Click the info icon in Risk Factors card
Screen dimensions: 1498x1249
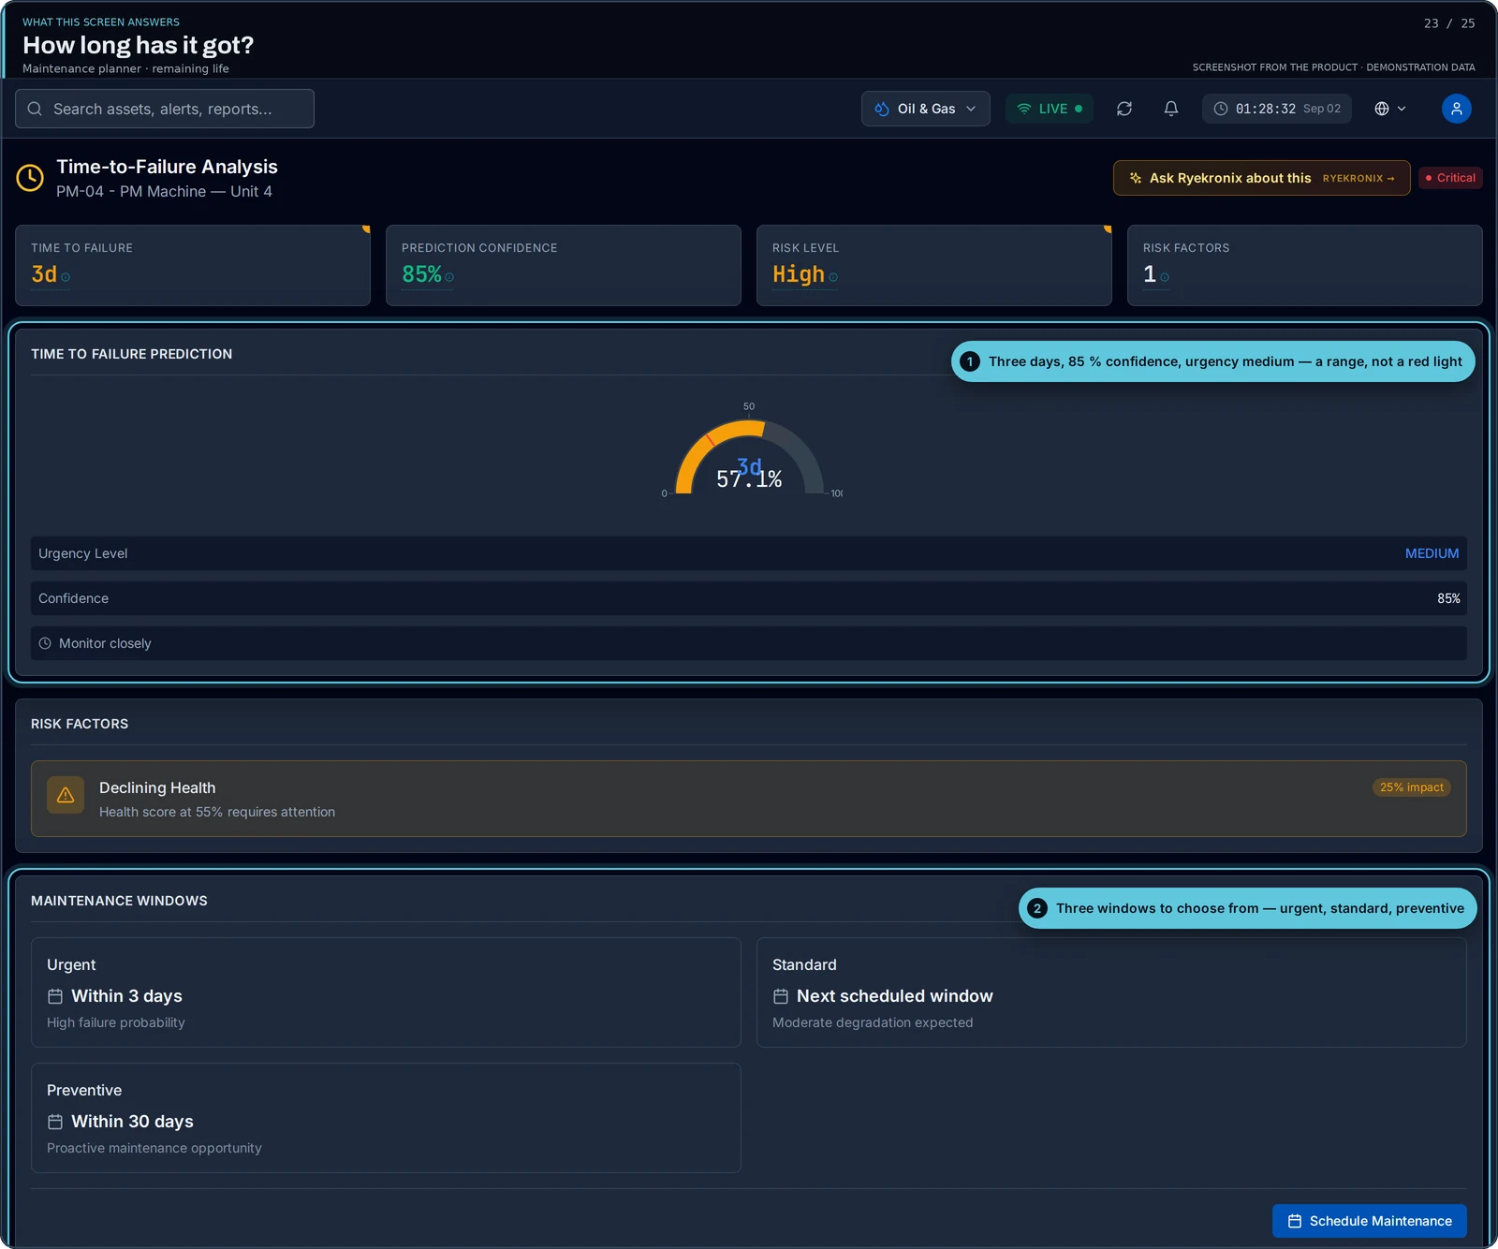(1165, 277)
